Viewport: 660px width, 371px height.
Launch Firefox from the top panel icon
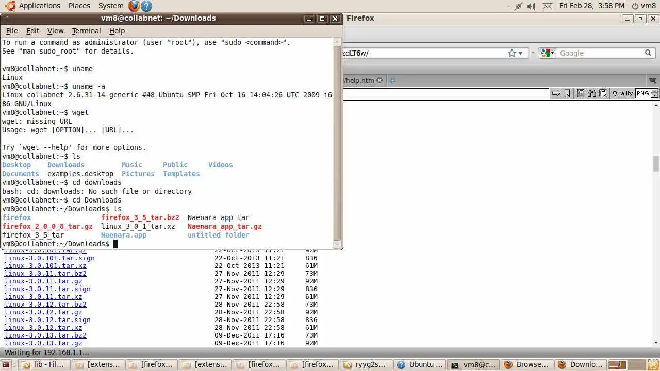tap(134, 6)
